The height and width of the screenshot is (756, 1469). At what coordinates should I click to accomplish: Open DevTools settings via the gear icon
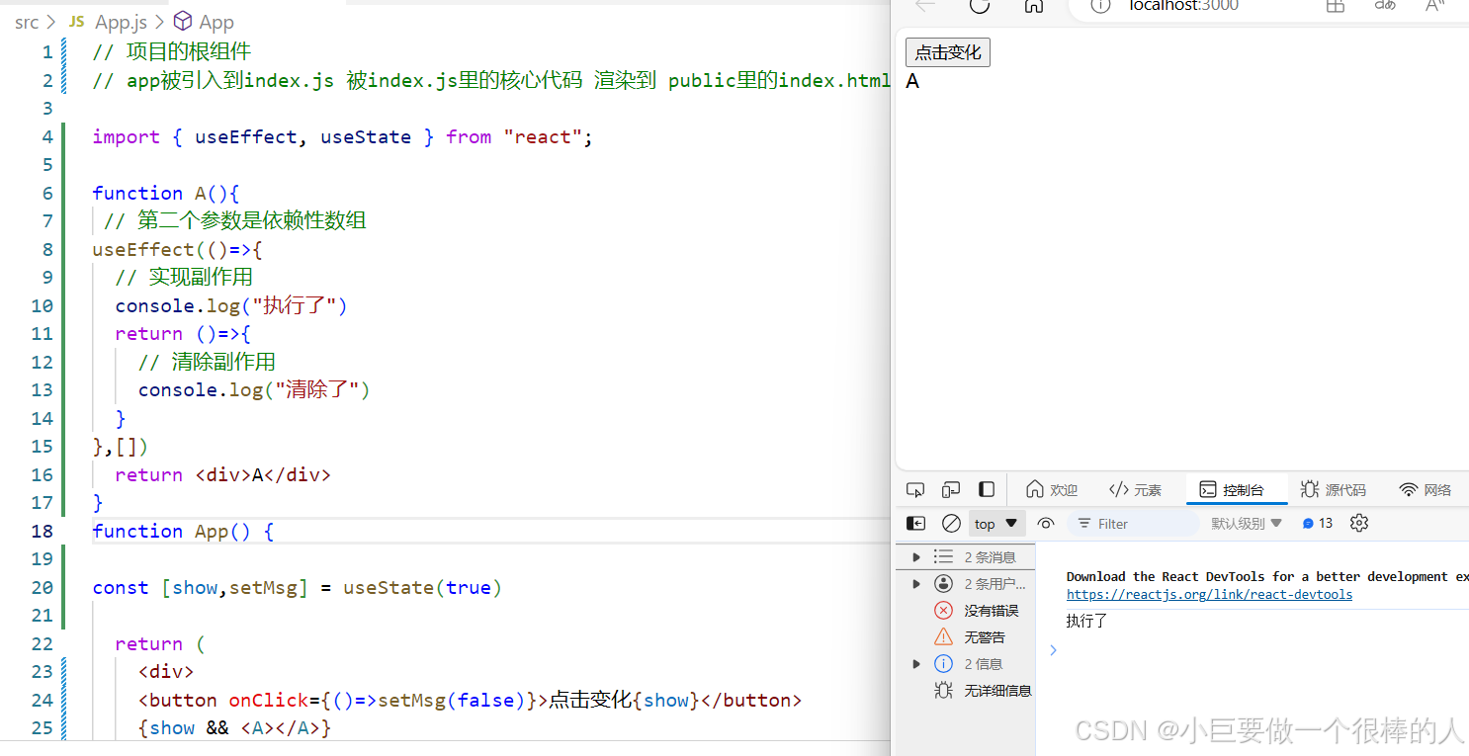pyautogui.click(x=1358, y=523)
